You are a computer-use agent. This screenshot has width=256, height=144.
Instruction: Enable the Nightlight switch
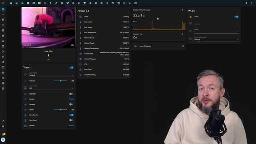tap(71, 94)
